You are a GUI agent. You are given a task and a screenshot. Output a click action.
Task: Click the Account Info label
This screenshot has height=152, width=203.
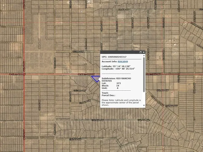[109, 62]
